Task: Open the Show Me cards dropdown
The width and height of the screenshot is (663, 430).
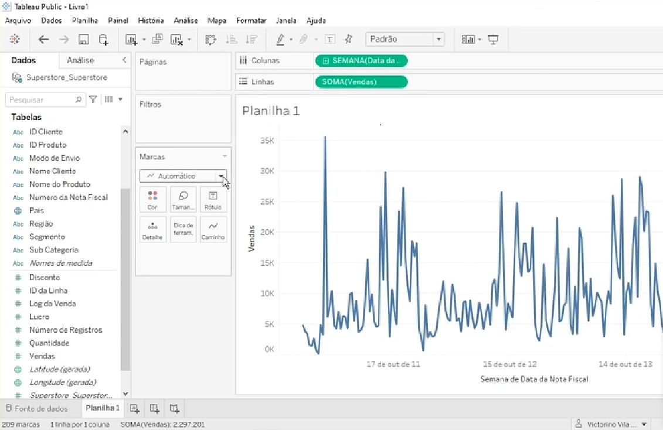Action: click(x=478, y=39)
